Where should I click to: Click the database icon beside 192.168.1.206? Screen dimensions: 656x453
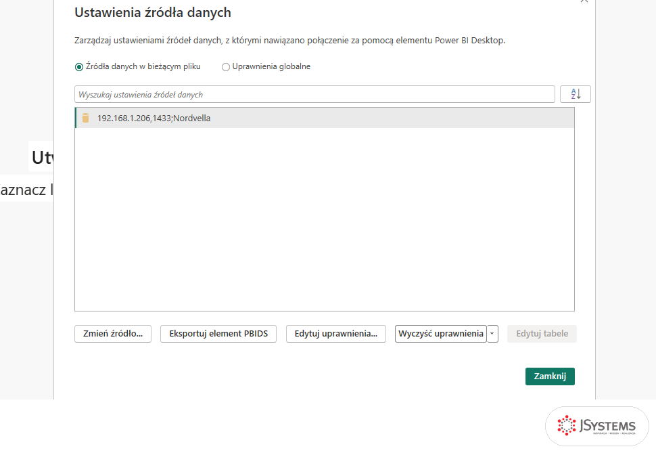click(x=85, y=118)
